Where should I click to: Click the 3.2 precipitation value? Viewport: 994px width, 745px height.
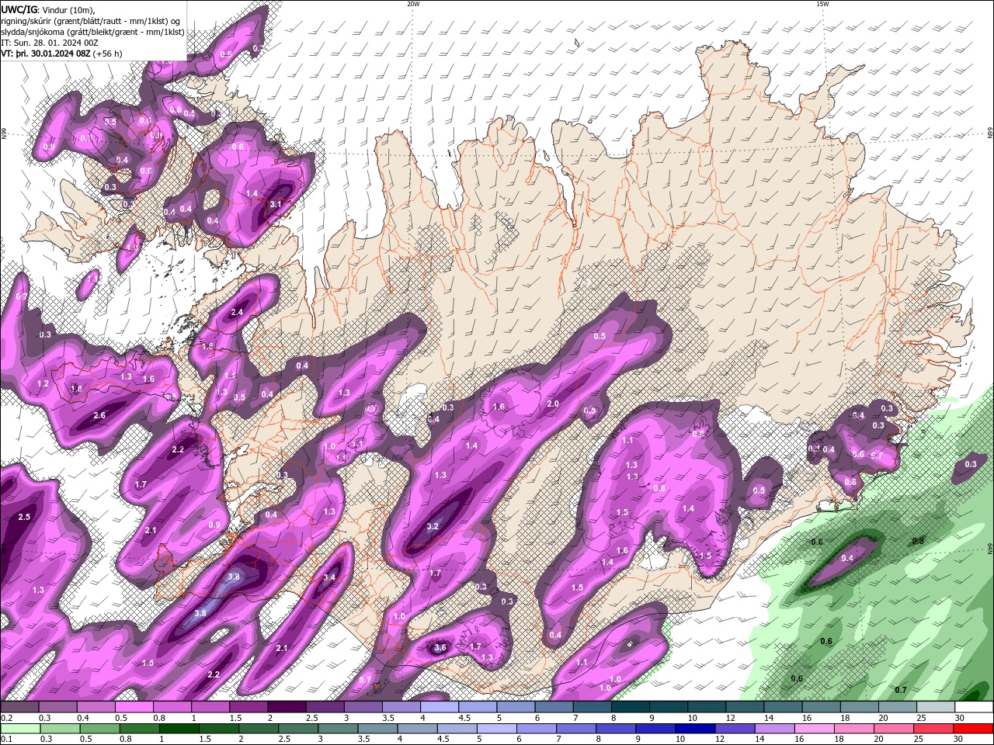pyautogui.click(x=433, y=526)
